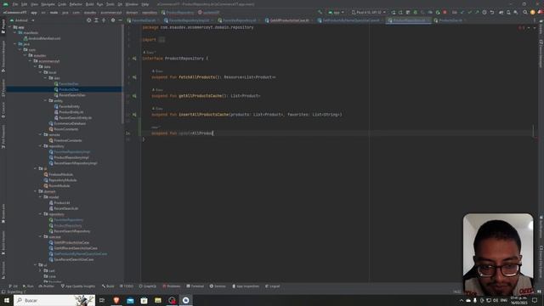Click the Expand All icon in Project panel
Image resolution: width=544 pixels, height=306 pixels.
[x=96, y=20]
